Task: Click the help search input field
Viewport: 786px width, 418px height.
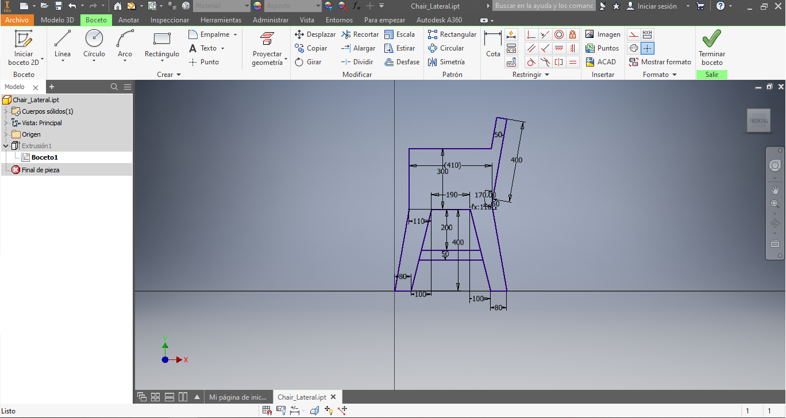Action: pyautogui.click(x=544, y=6)
